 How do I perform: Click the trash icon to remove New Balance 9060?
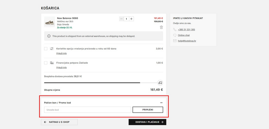(x=161, y=27)
